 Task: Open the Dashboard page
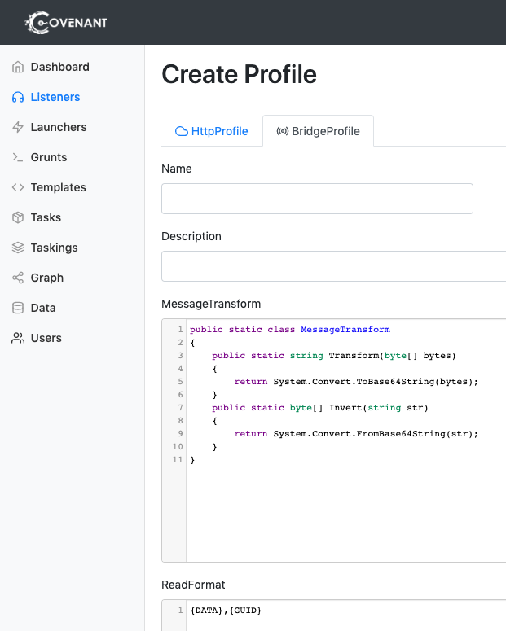click(x=60, y=67)
